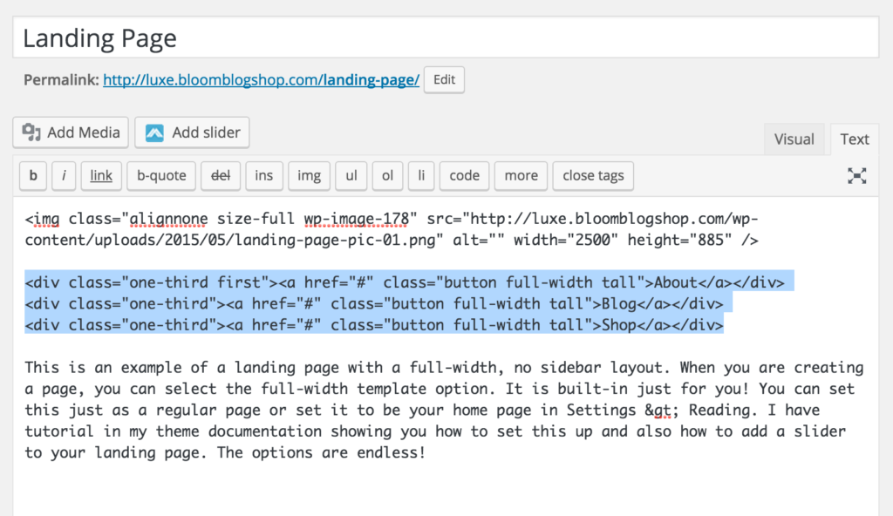The image size is (893, 516).
Task: Click the line with the About button div
Action: click(x=405, y=282)
